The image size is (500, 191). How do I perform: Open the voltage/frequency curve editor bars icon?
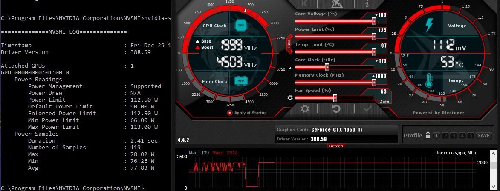pos(291,68)
